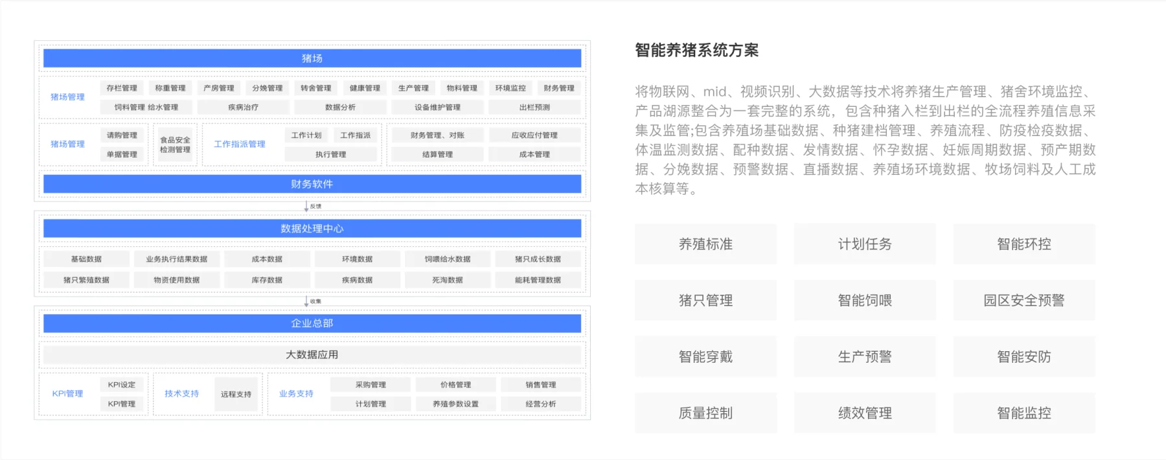1166x460 pixels.
Task: Click the 养殖参数设置 box
Action: [x=456, y=404]
